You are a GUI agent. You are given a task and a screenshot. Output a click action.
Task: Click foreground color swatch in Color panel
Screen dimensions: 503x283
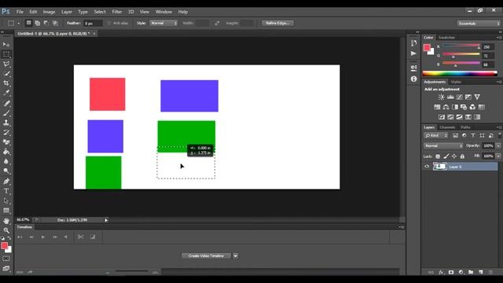tap(427, 48)
